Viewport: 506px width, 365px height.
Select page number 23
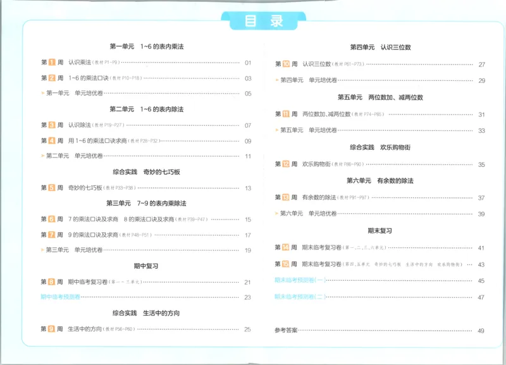point(247,297)
